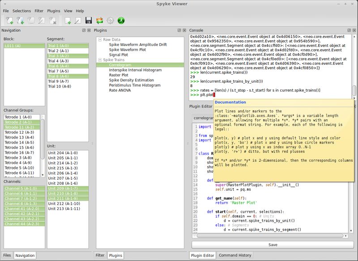Select the Plugin Editor tab
Viewport: 358px width, 261px height.
[203, 255]
